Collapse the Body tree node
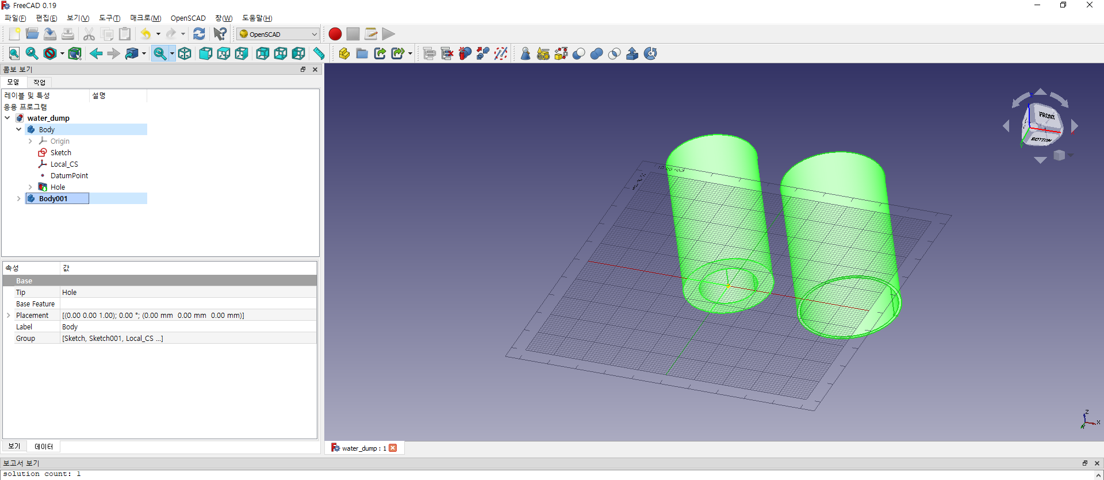 pos(19,129)
